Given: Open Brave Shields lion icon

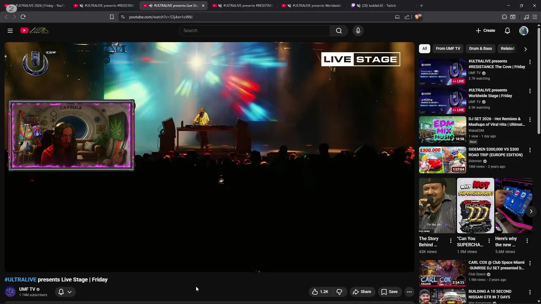Looking at the screenshot, I should (x=418, y=17).
